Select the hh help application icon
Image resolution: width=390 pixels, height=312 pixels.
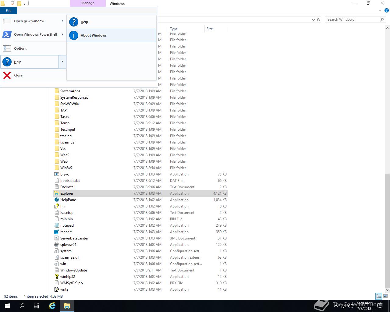[56, 206]
